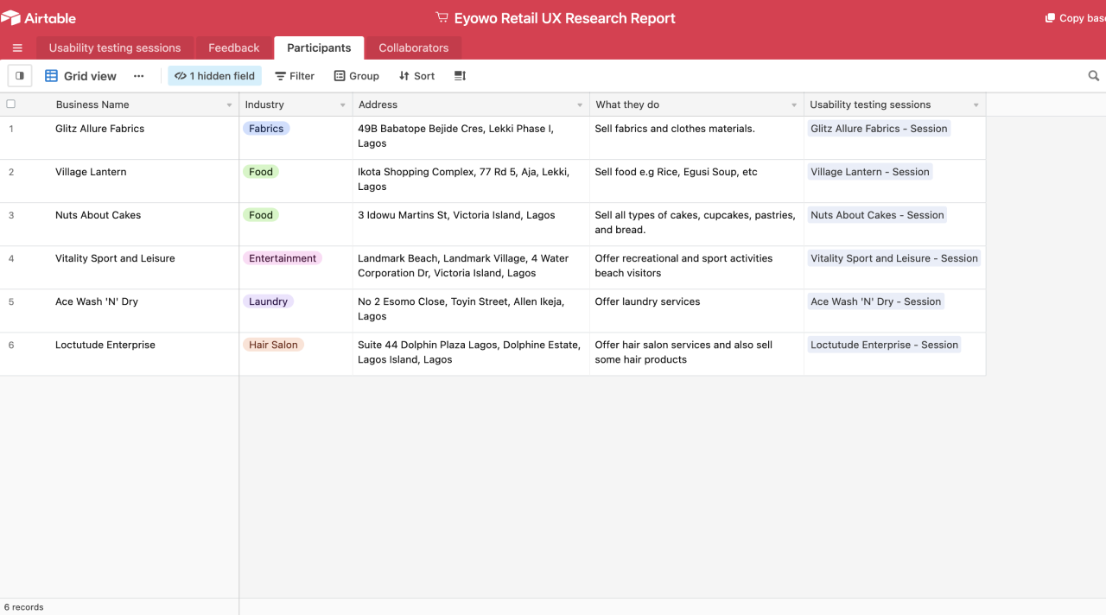
Task: Switch to the Feedback tab
Action: click(233, 48)
